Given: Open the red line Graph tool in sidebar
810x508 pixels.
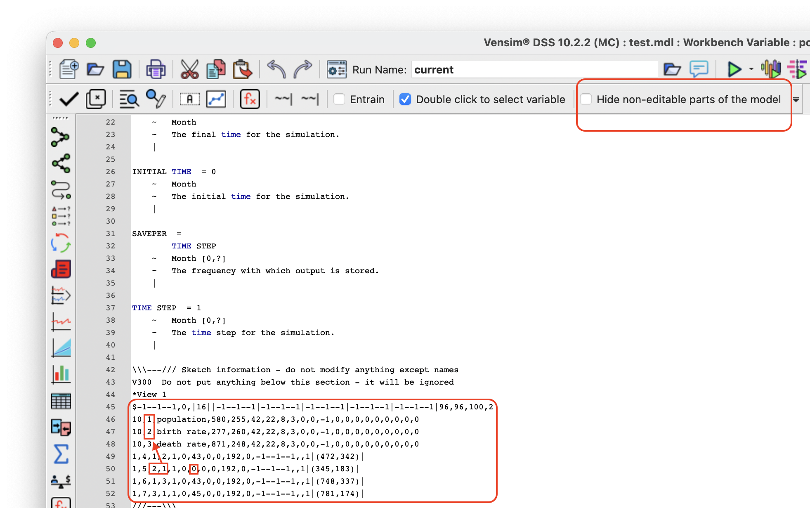Looking at the screenshot, I should coord(61,322).
